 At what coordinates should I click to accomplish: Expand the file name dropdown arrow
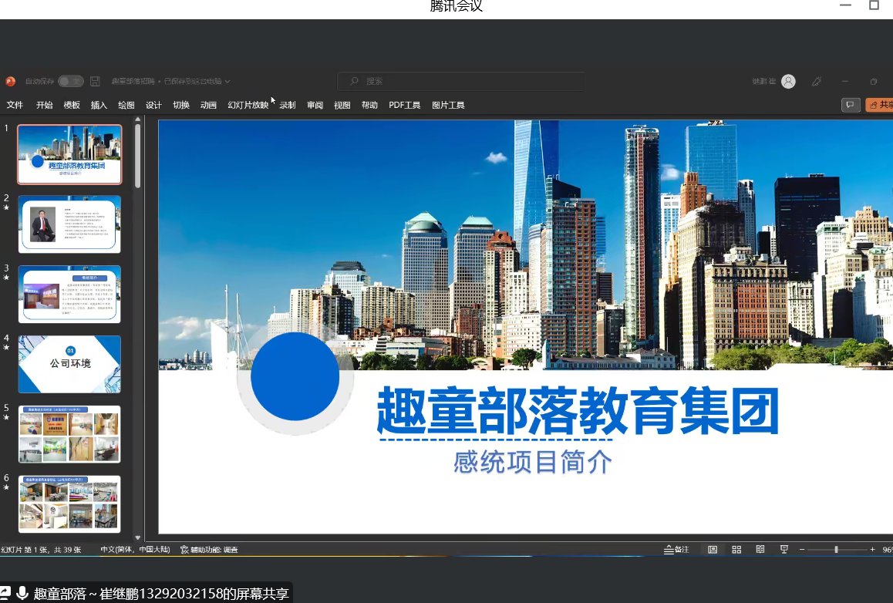pos(227,81)
